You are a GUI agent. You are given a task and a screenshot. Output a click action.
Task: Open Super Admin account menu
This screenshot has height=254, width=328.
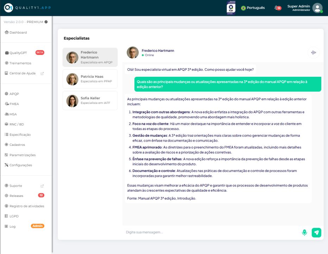point(298,8)
